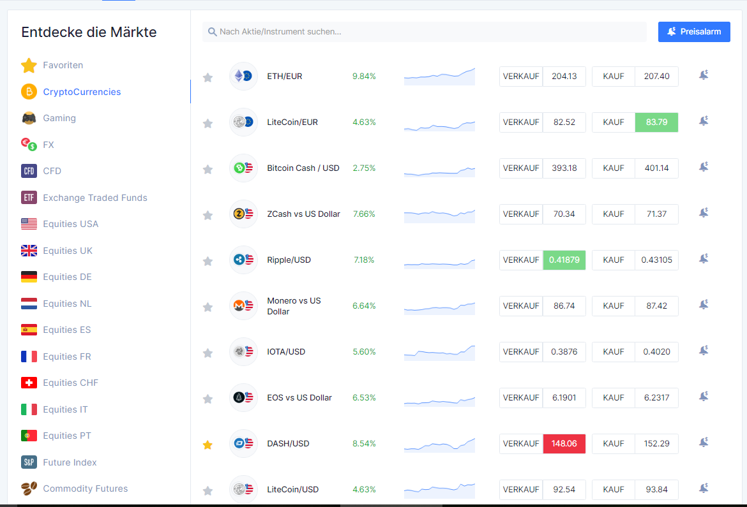Set price alert bell for DASH/USD
The image size is (747, 507).
(704, 442)
